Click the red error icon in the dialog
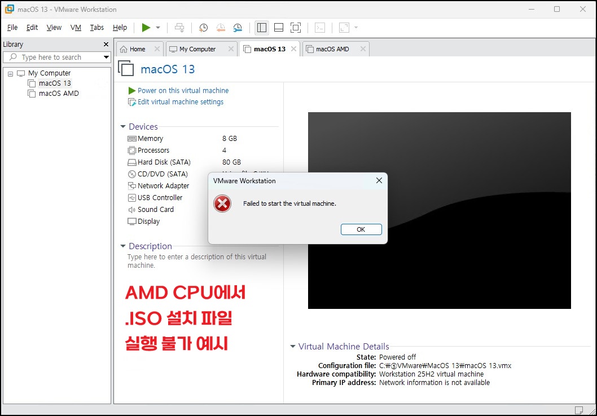 (x=222, y=203)
